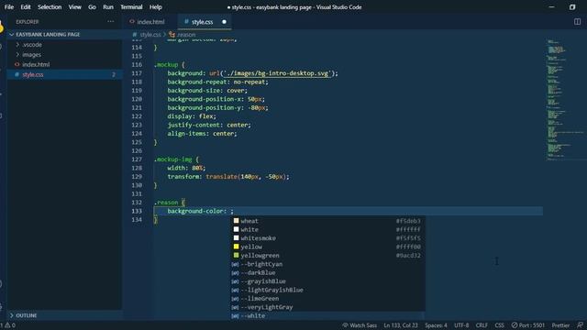Click CRLF end-of-line setting

coord(482,325)
